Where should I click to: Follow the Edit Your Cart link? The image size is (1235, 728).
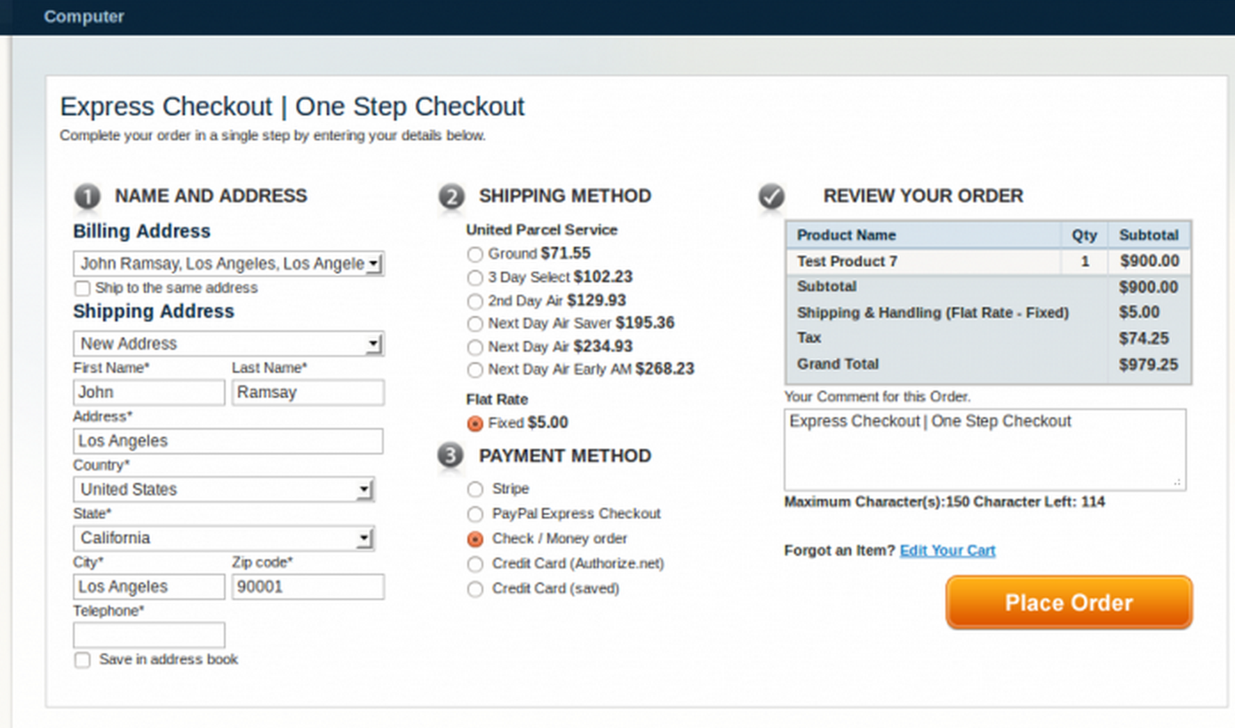pyautogui.click(x=947, y=550)
